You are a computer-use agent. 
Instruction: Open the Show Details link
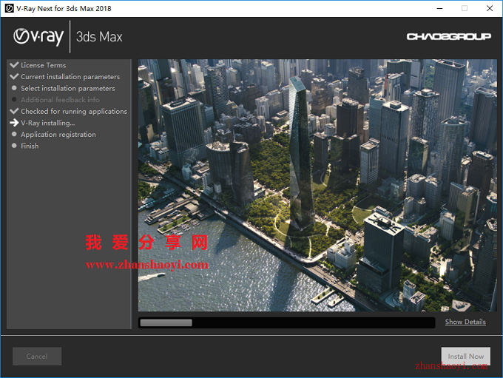coord(465,322)
